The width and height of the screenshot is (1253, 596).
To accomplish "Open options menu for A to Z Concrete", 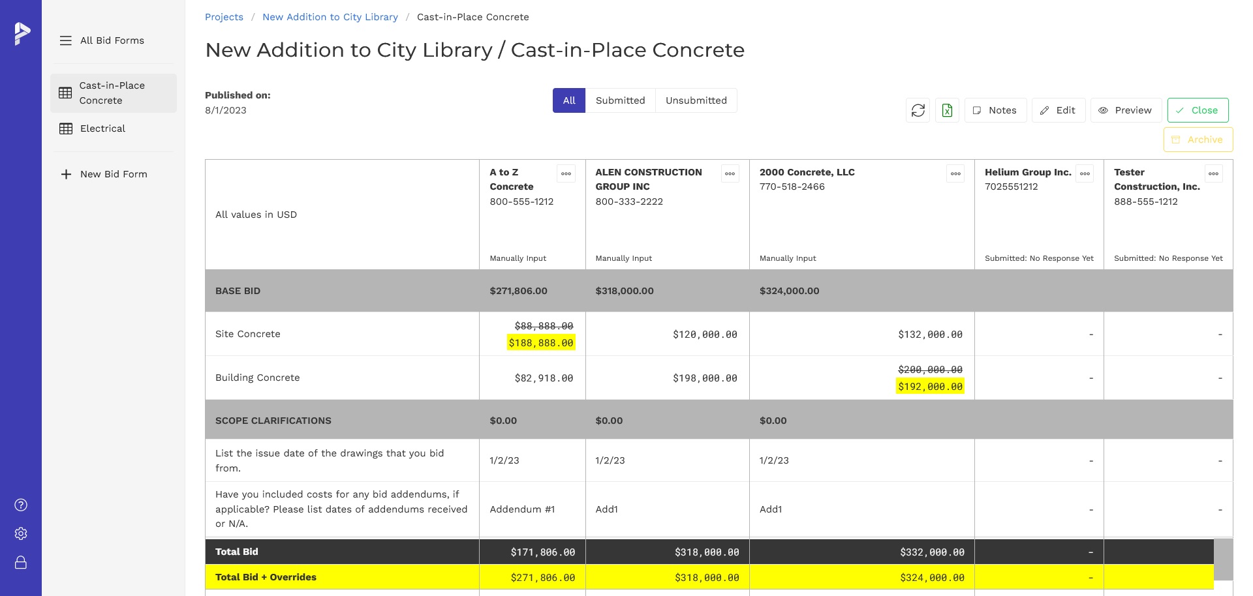I will 566,173.
